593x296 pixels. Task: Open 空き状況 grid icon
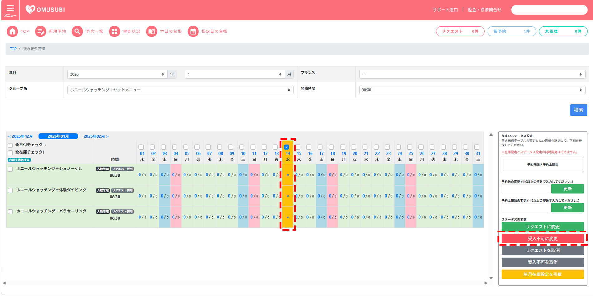[115, 31]
